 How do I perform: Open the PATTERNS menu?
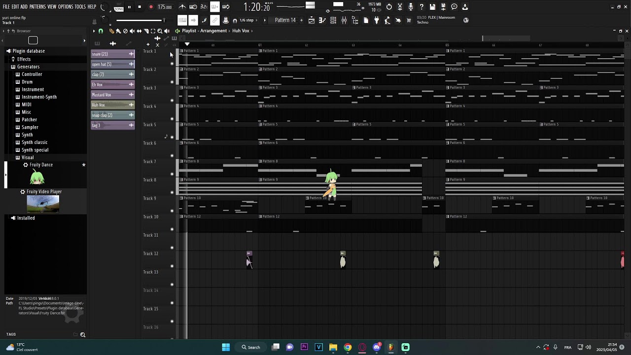tap(37, 7)
